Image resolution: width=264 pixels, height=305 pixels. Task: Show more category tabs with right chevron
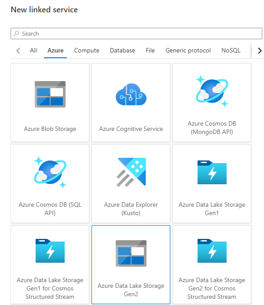tap(260, 51)
